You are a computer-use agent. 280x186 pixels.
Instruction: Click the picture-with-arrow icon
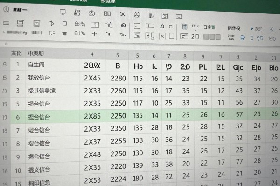pos(137,35)
